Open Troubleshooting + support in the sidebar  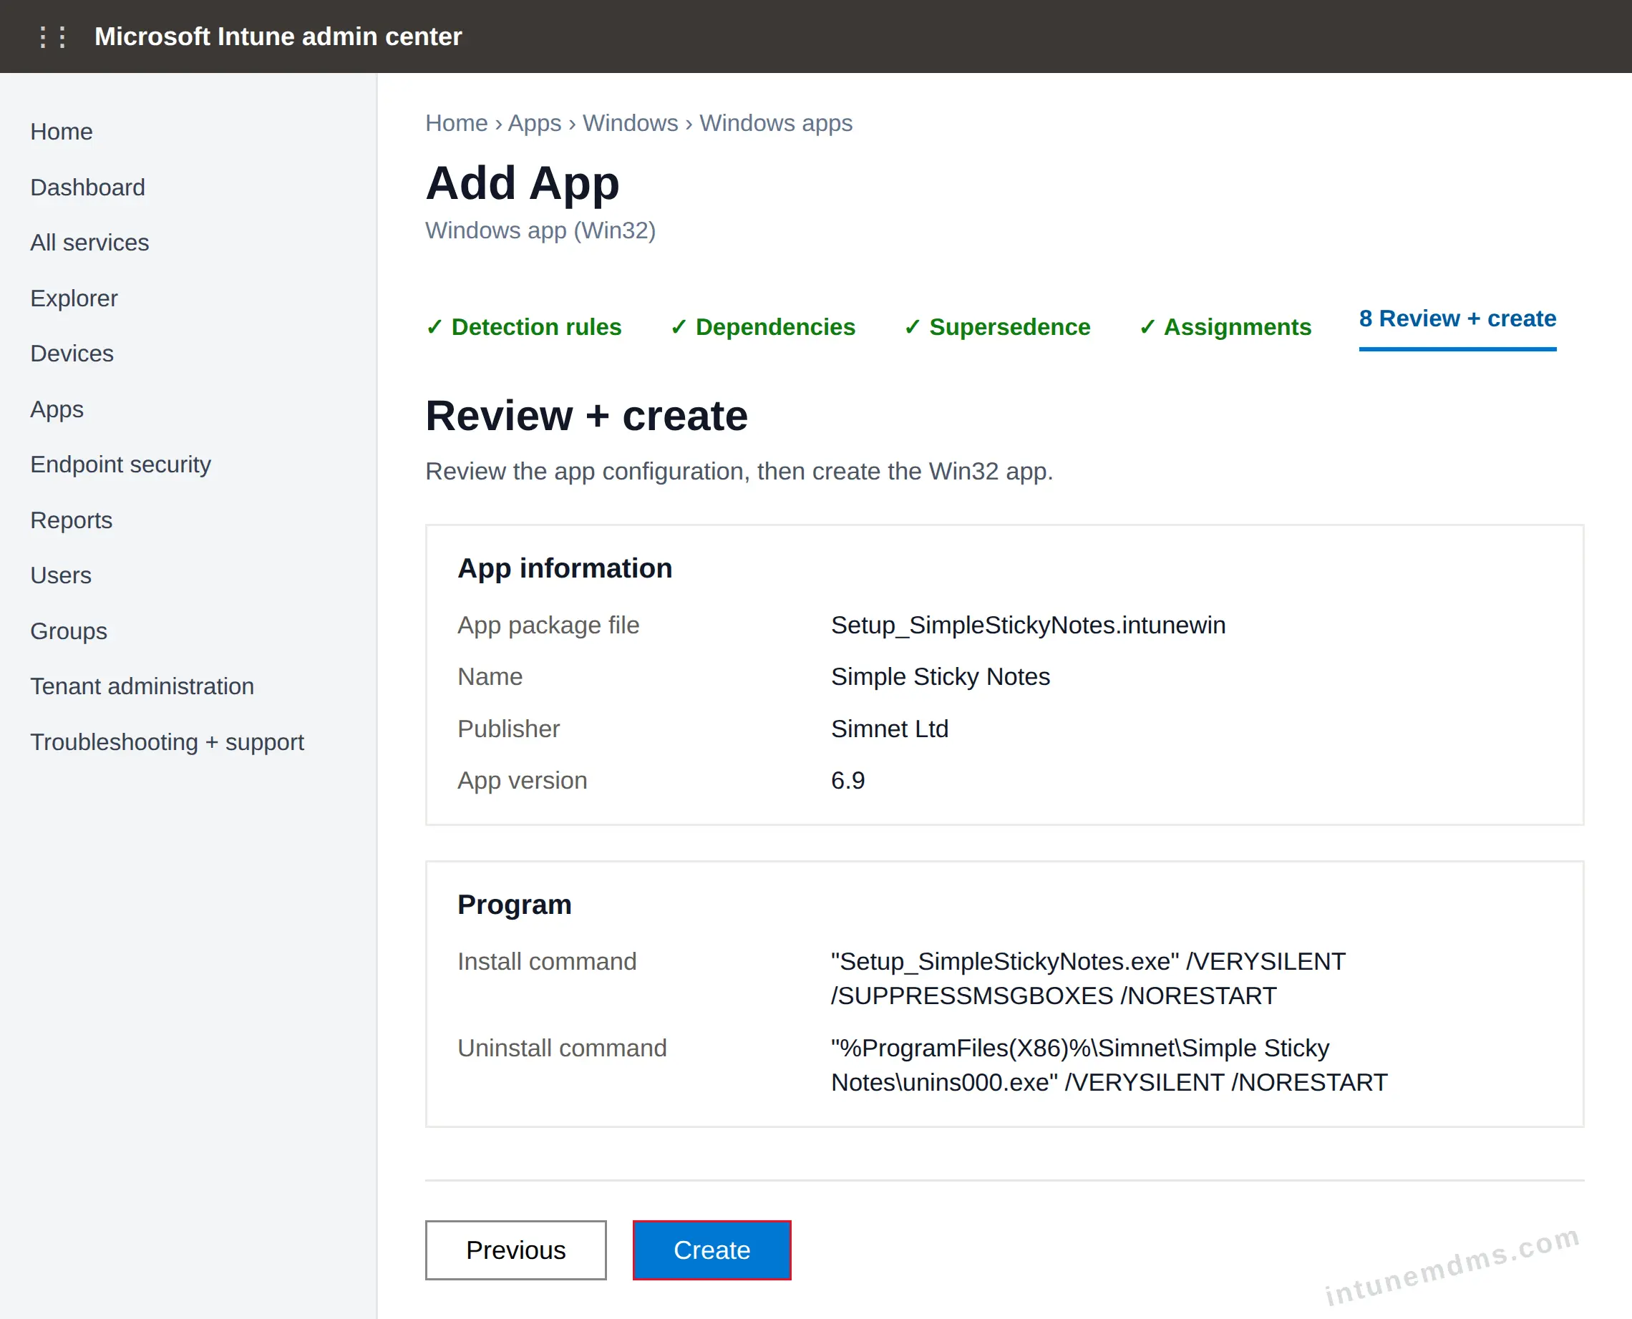[167, 742]
